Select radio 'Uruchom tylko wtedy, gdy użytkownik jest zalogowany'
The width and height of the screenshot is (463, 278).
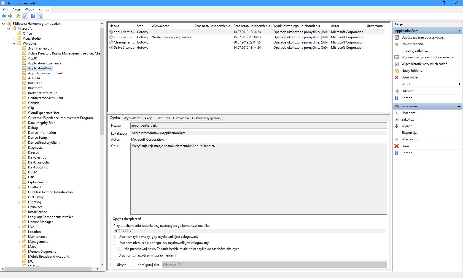115,237
